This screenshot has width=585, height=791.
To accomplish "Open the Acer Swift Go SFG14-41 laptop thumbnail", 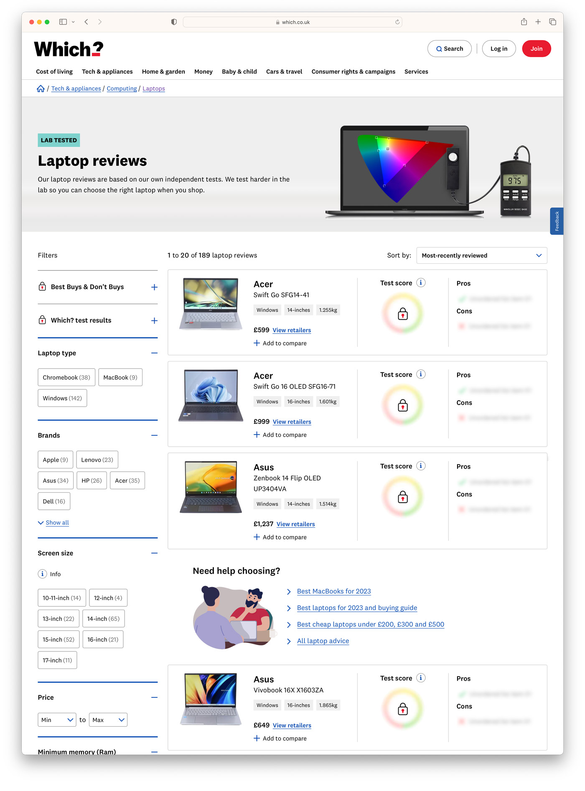I will [x=211, y=304].
